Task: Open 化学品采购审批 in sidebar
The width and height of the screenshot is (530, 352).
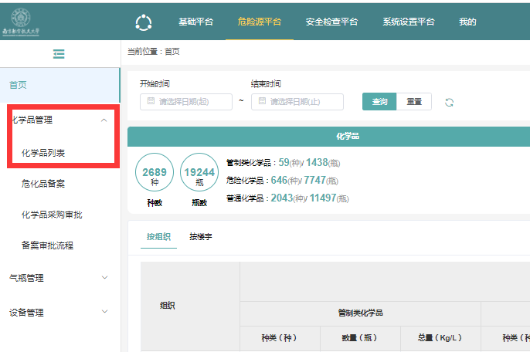Action: 52,215
